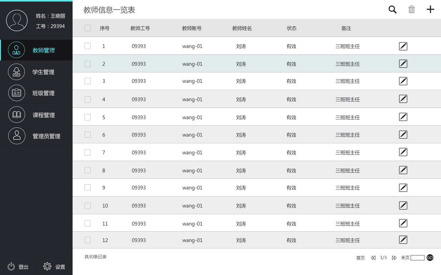Check the box for row 2
This screenshot has height=275, width=441.
coord(88,64)
